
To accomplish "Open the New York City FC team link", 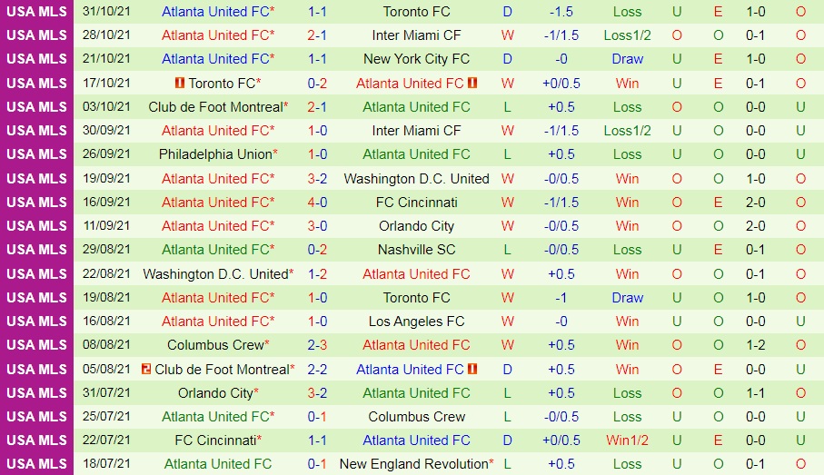I will [416, 59].
